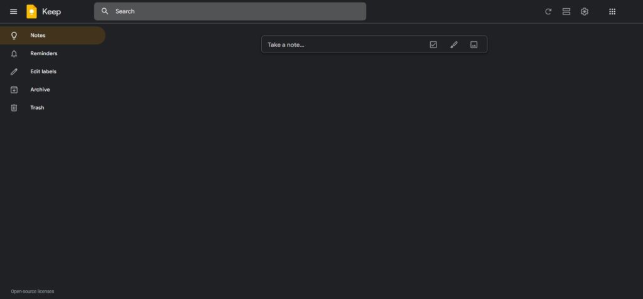
Task: Click the yellow Keep logo icon
Action: coord(31,11)
